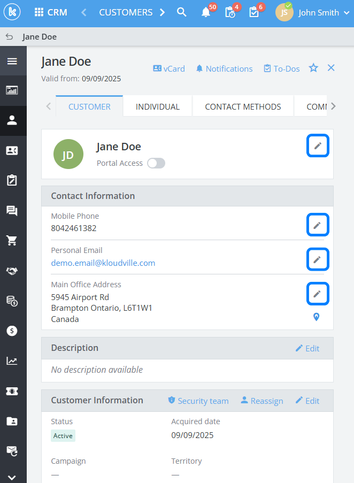Mark Jane Doe as favorite star
Screen dimensions: 354x483
[x=313, y=68]
